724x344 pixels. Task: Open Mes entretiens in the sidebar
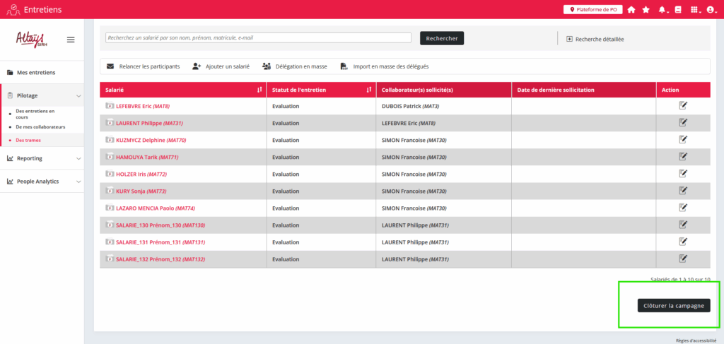[x=35, y=73]
